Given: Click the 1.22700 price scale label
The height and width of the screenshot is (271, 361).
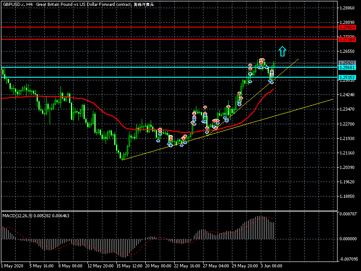Looking at the screenshot, I should [347, 124].
